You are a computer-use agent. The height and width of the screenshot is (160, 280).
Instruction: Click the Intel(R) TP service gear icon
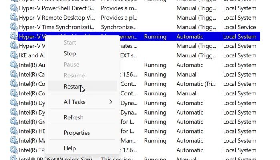[14, 150]
